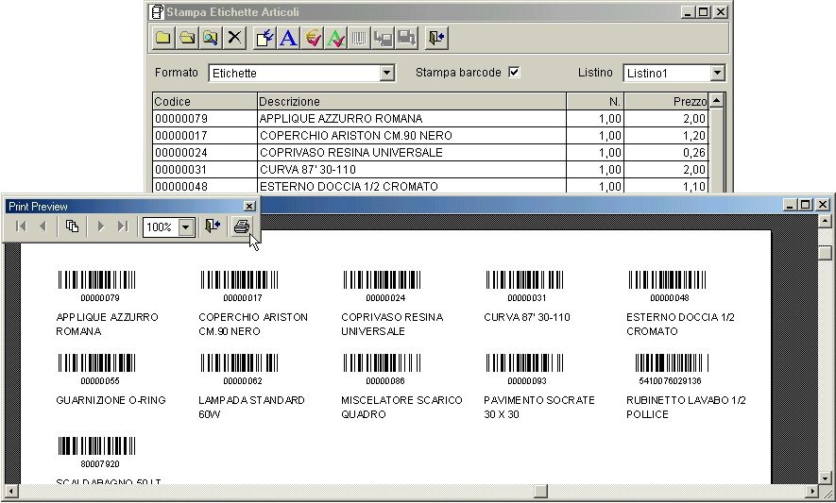Click the barcode label 00000079 in preview

point(97,286)
